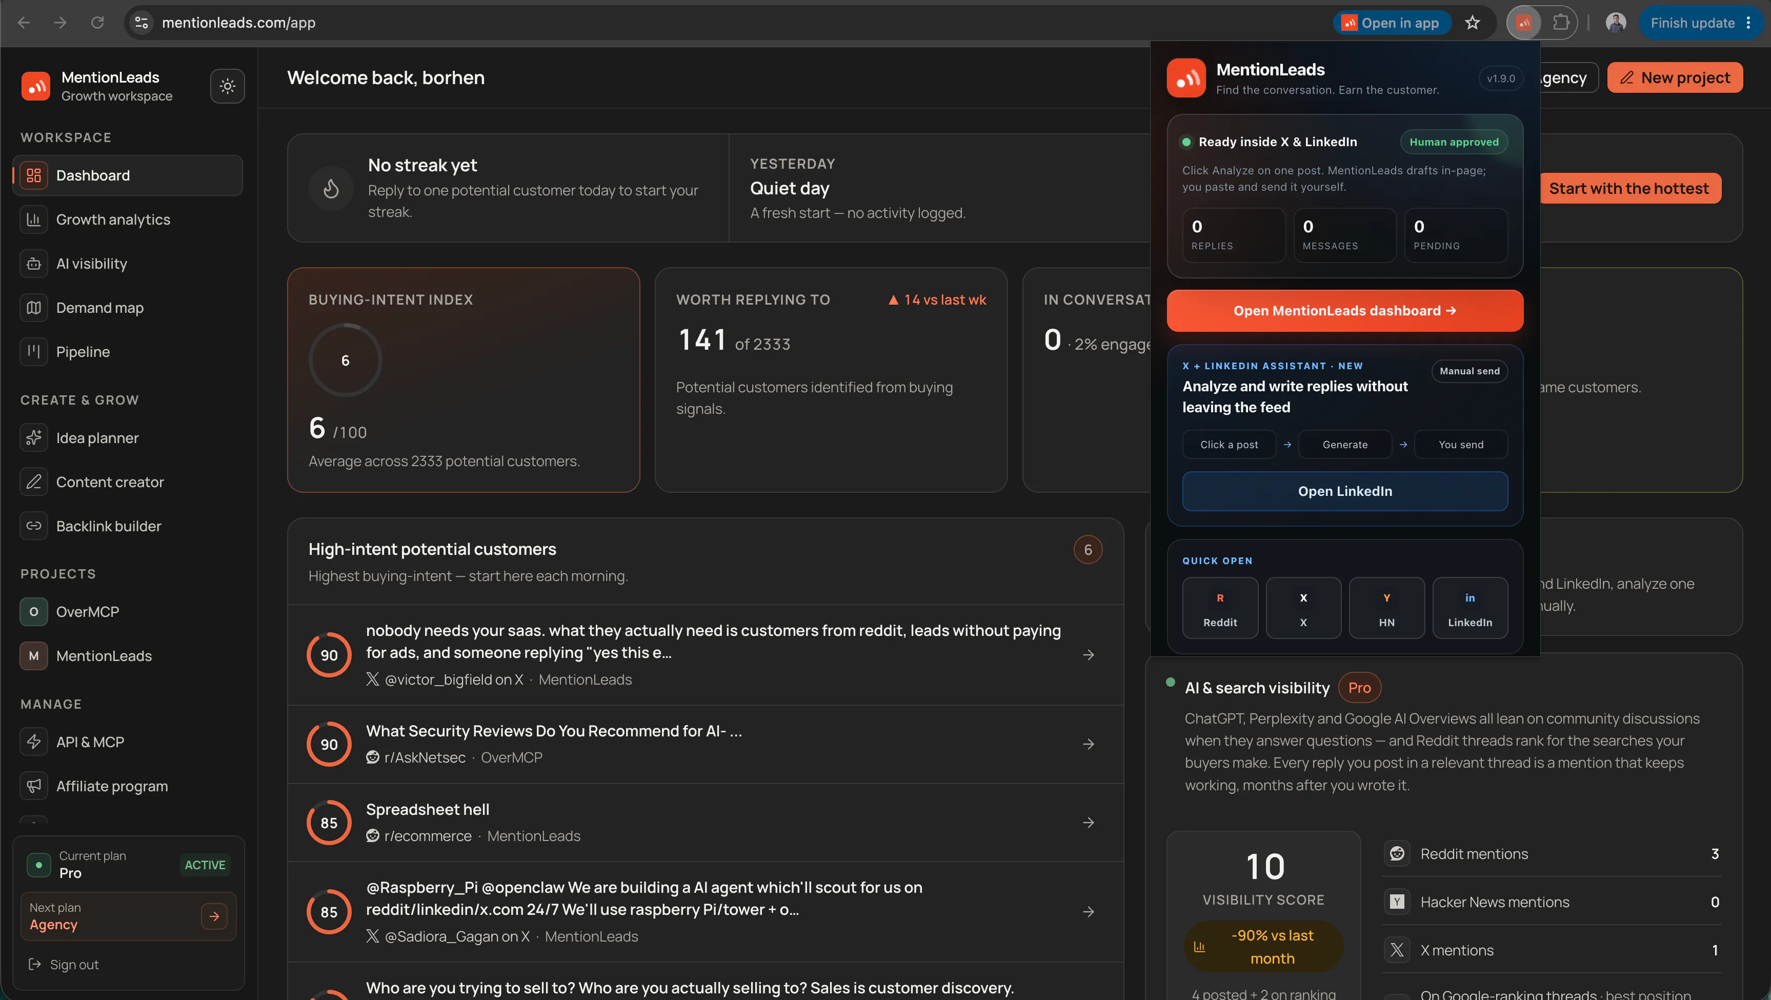Open the Demand map page

point(128,307)
